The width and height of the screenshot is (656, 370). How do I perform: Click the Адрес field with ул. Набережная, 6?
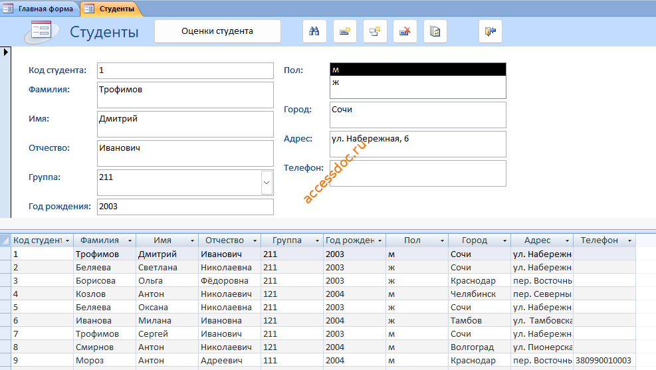(x=417, y=144)
